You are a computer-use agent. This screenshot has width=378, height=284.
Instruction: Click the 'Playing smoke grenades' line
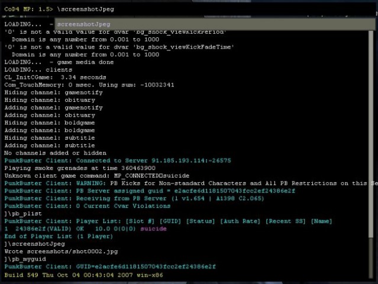[80, 168]
